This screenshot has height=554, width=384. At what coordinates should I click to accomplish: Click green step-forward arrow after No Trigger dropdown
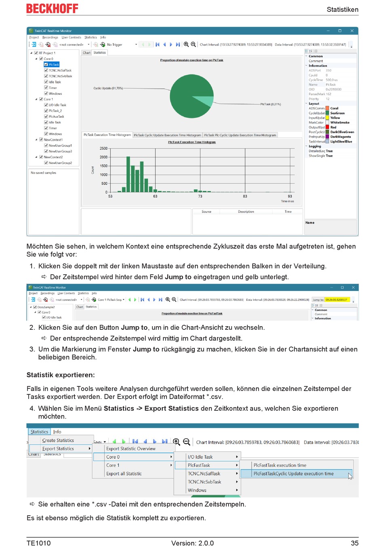[x=150, y=45]
